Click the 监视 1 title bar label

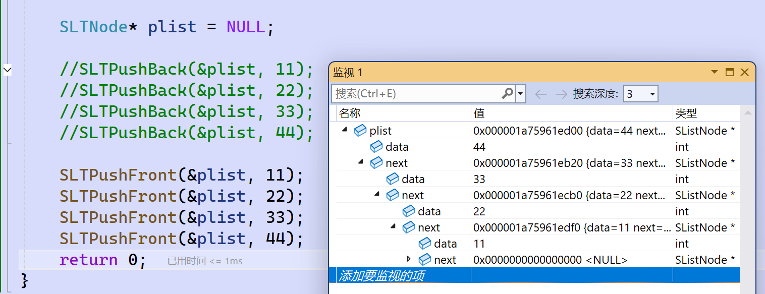coord(348,72)
